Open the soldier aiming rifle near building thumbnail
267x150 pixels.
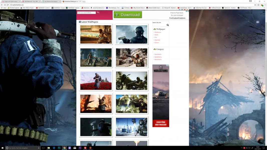pos(131,58)
